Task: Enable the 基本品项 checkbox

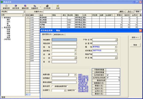Action: pyautogui.click(x=53, y=86)
